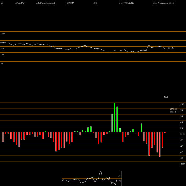Click the 'SI MunafaSutraR' header text
Screen dimensions: 186x186
46,3
